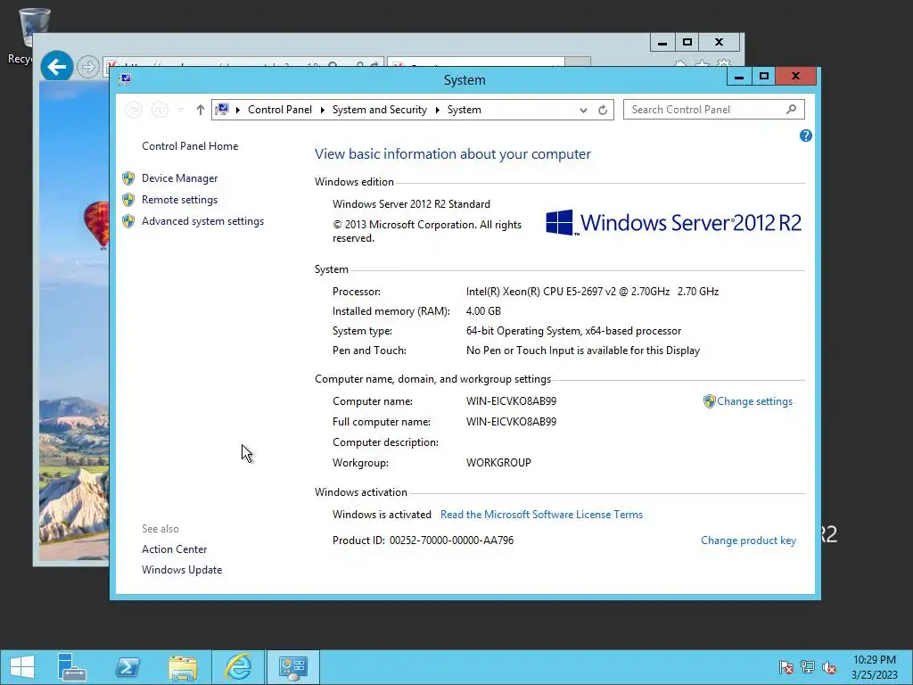Click the computer icon in address bar
913x685 pixels.
222,110
